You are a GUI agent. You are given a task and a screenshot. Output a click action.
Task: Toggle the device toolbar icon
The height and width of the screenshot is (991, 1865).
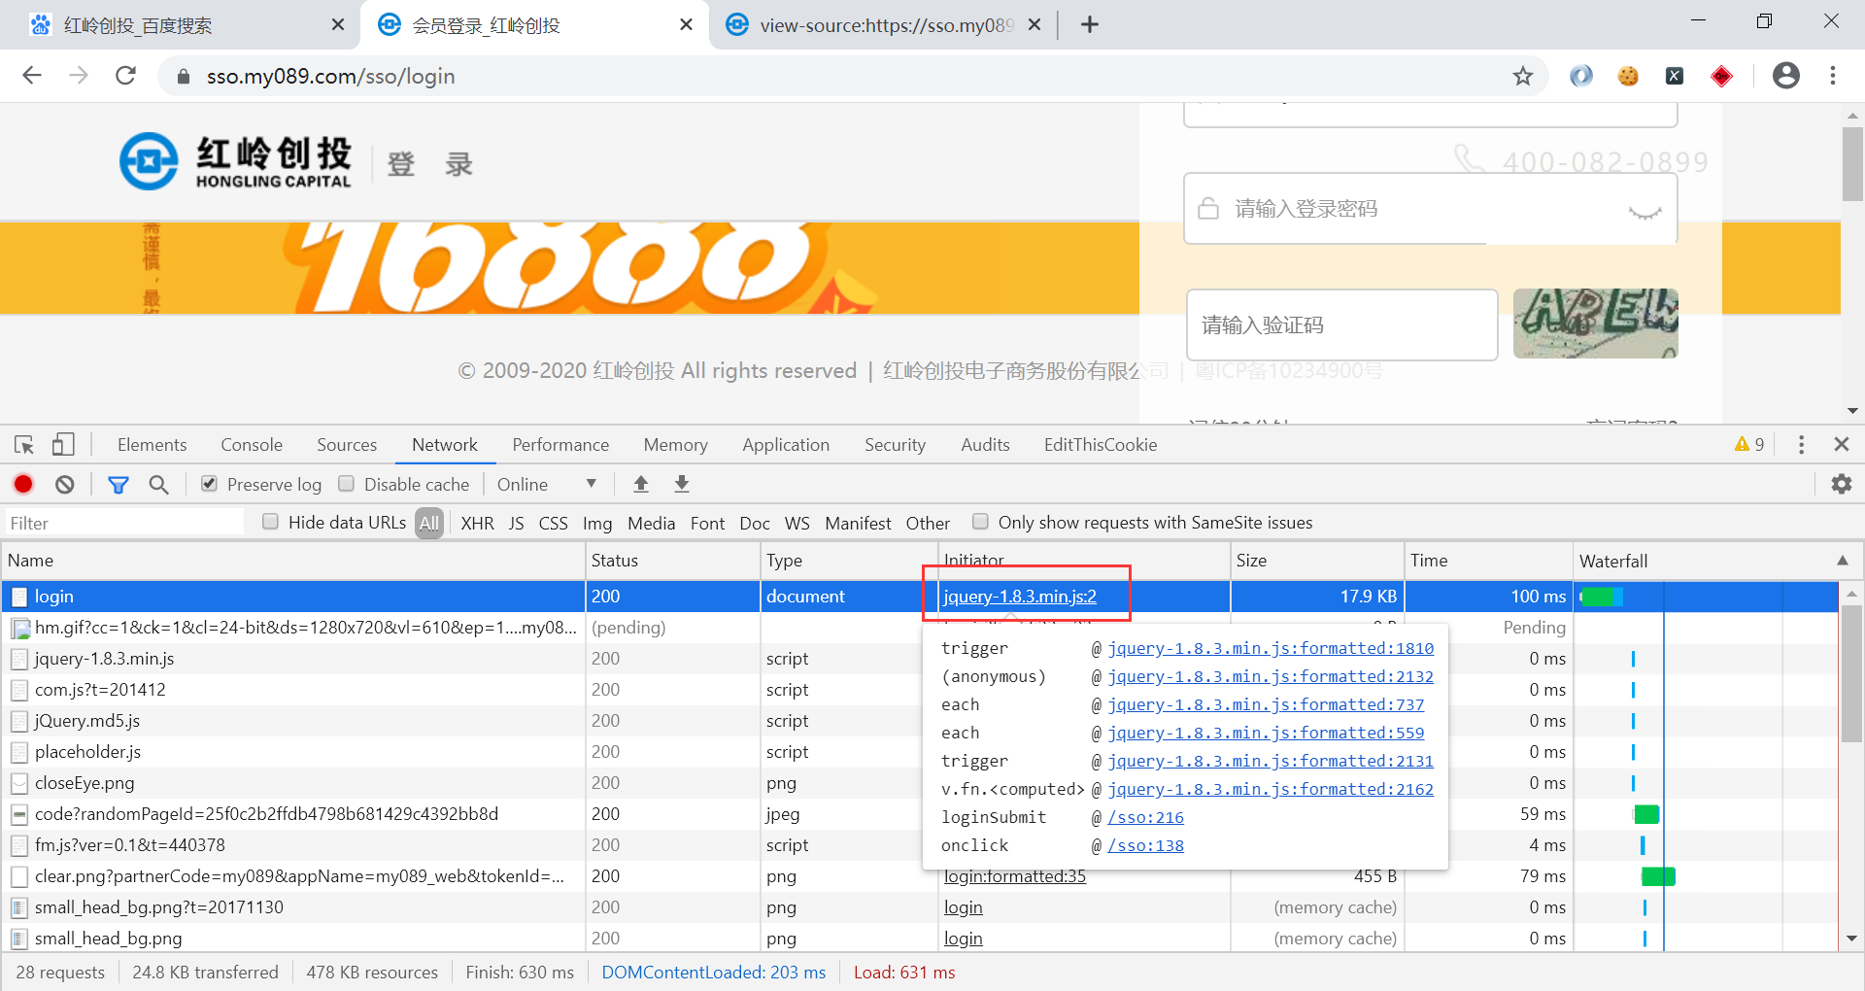63,445
